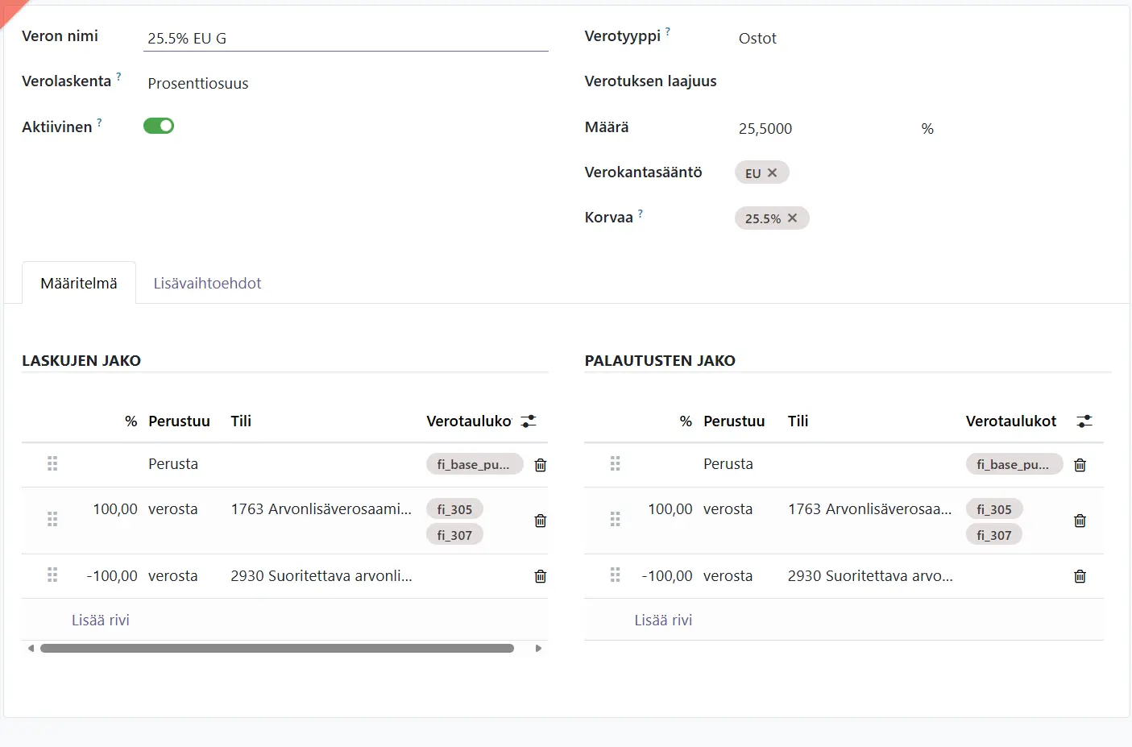This screenshot has height=747, width=1132.
Task: Delete the 2930 row in Palautusten jako
Action: (x=1080, y=576)
